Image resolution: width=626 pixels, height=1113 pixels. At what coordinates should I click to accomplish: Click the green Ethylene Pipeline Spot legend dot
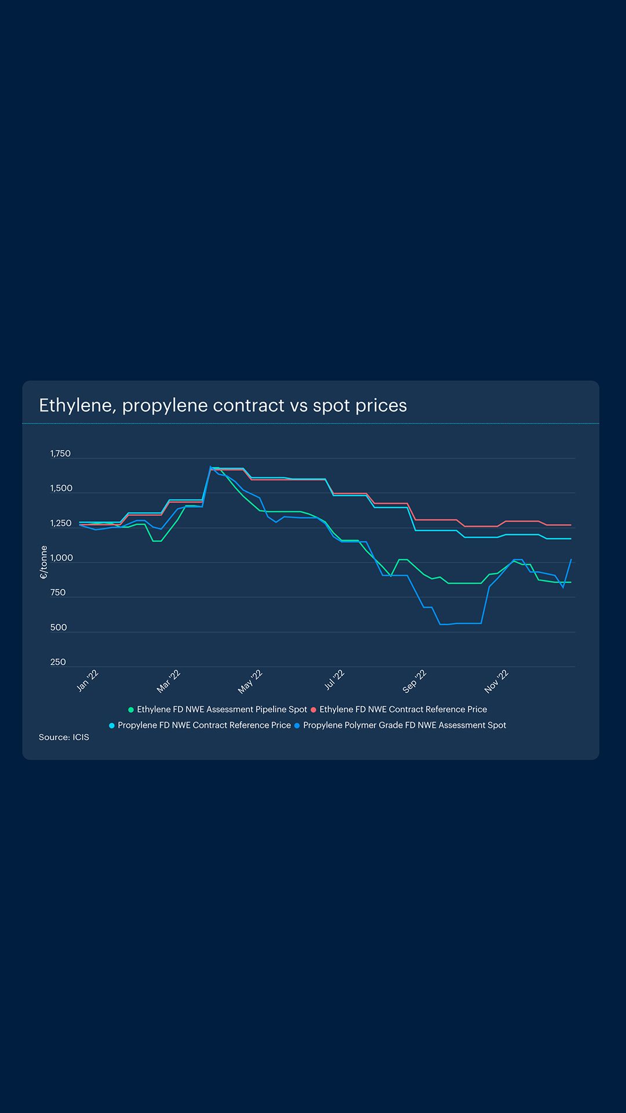coord(131,710)
